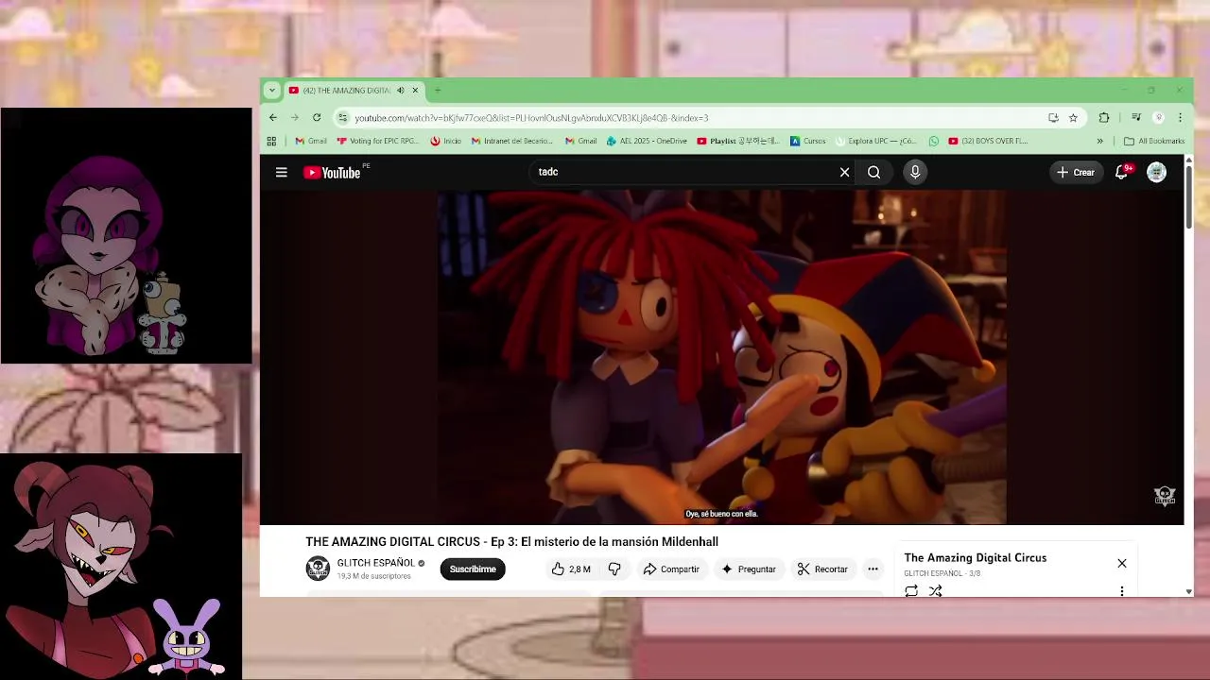This screenshot has width=1210, height=680.
Task: Click the Preguntar button
Action: click(x=749, y=569)
